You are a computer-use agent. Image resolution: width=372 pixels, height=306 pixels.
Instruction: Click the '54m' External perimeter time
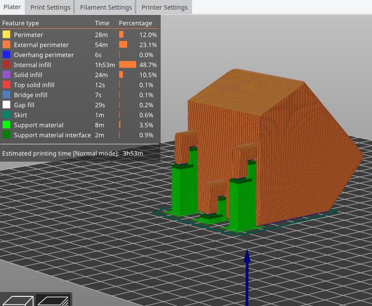101,45
